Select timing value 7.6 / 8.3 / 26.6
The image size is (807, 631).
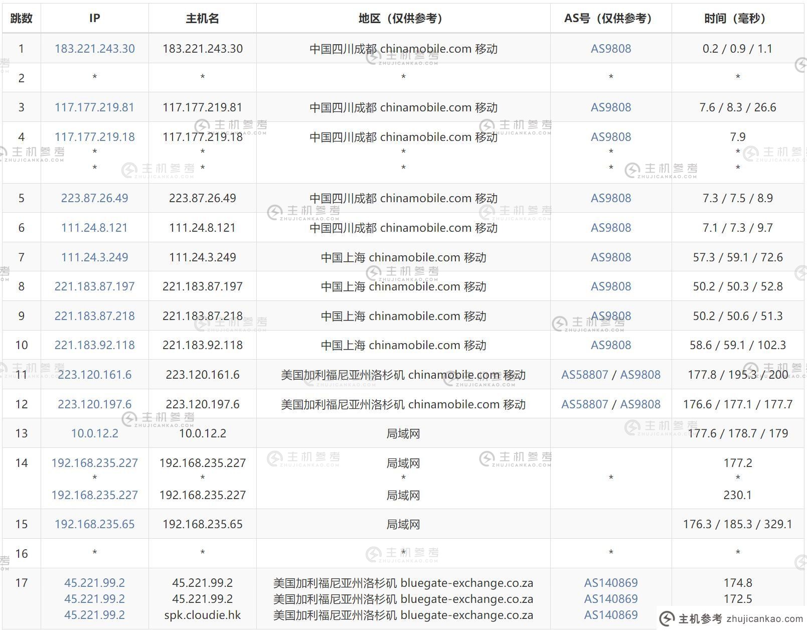[x=738, y=107]
